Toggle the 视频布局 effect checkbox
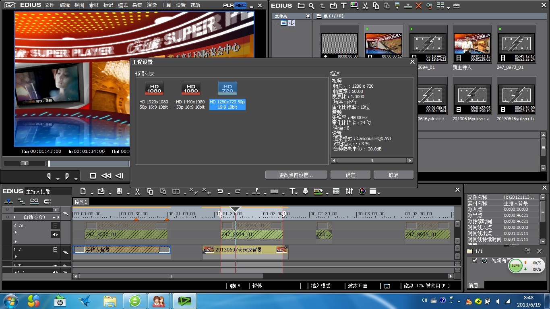 coord(474,261)
